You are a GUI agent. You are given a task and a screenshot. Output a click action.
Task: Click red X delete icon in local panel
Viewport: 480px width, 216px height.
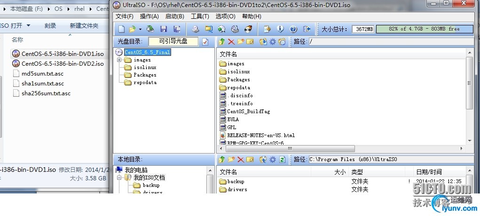[241, 159]
